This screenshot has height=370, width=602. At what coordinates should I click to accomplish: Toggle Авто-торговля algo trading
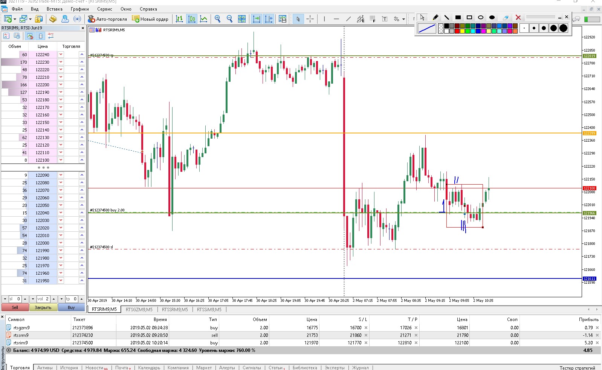click(107, 19)
